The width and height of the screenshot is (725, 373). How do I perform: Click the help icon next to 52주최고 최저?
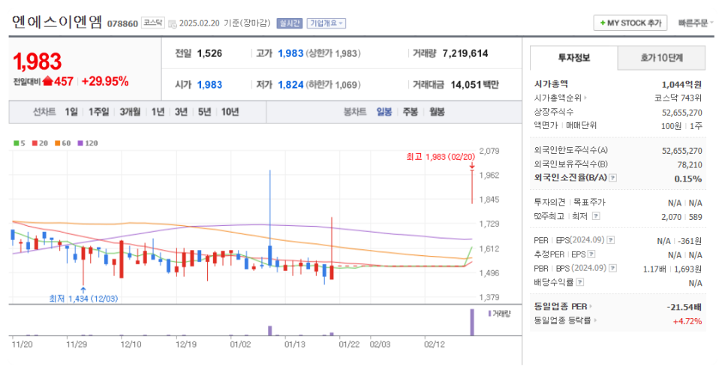(596, 216)
